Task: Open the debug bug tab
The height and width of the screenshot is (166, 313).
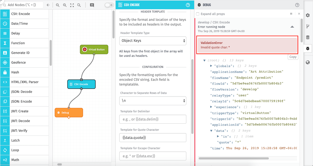Action: coord(308,48)
